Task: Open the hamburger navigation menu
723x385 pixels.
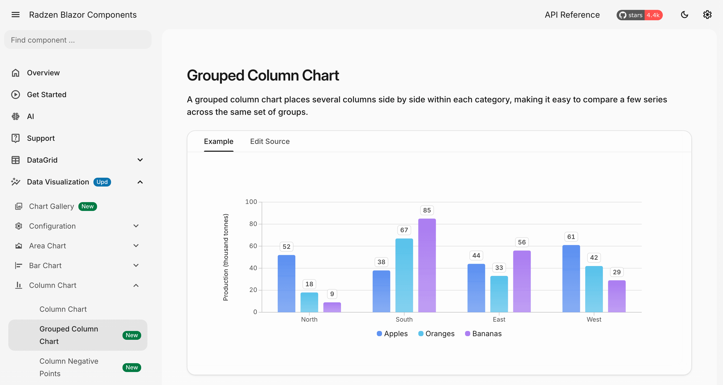Action: tap(15, 15)
